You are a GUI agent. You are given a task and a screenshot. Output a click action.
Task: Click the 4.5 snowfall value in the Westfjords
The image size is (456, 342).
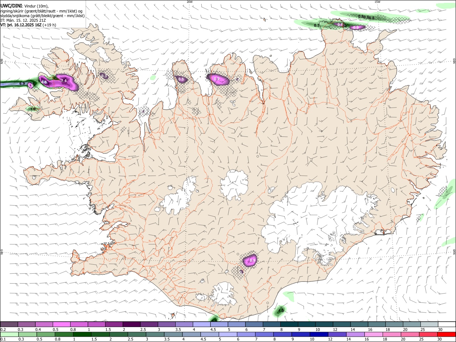point(45,82)
